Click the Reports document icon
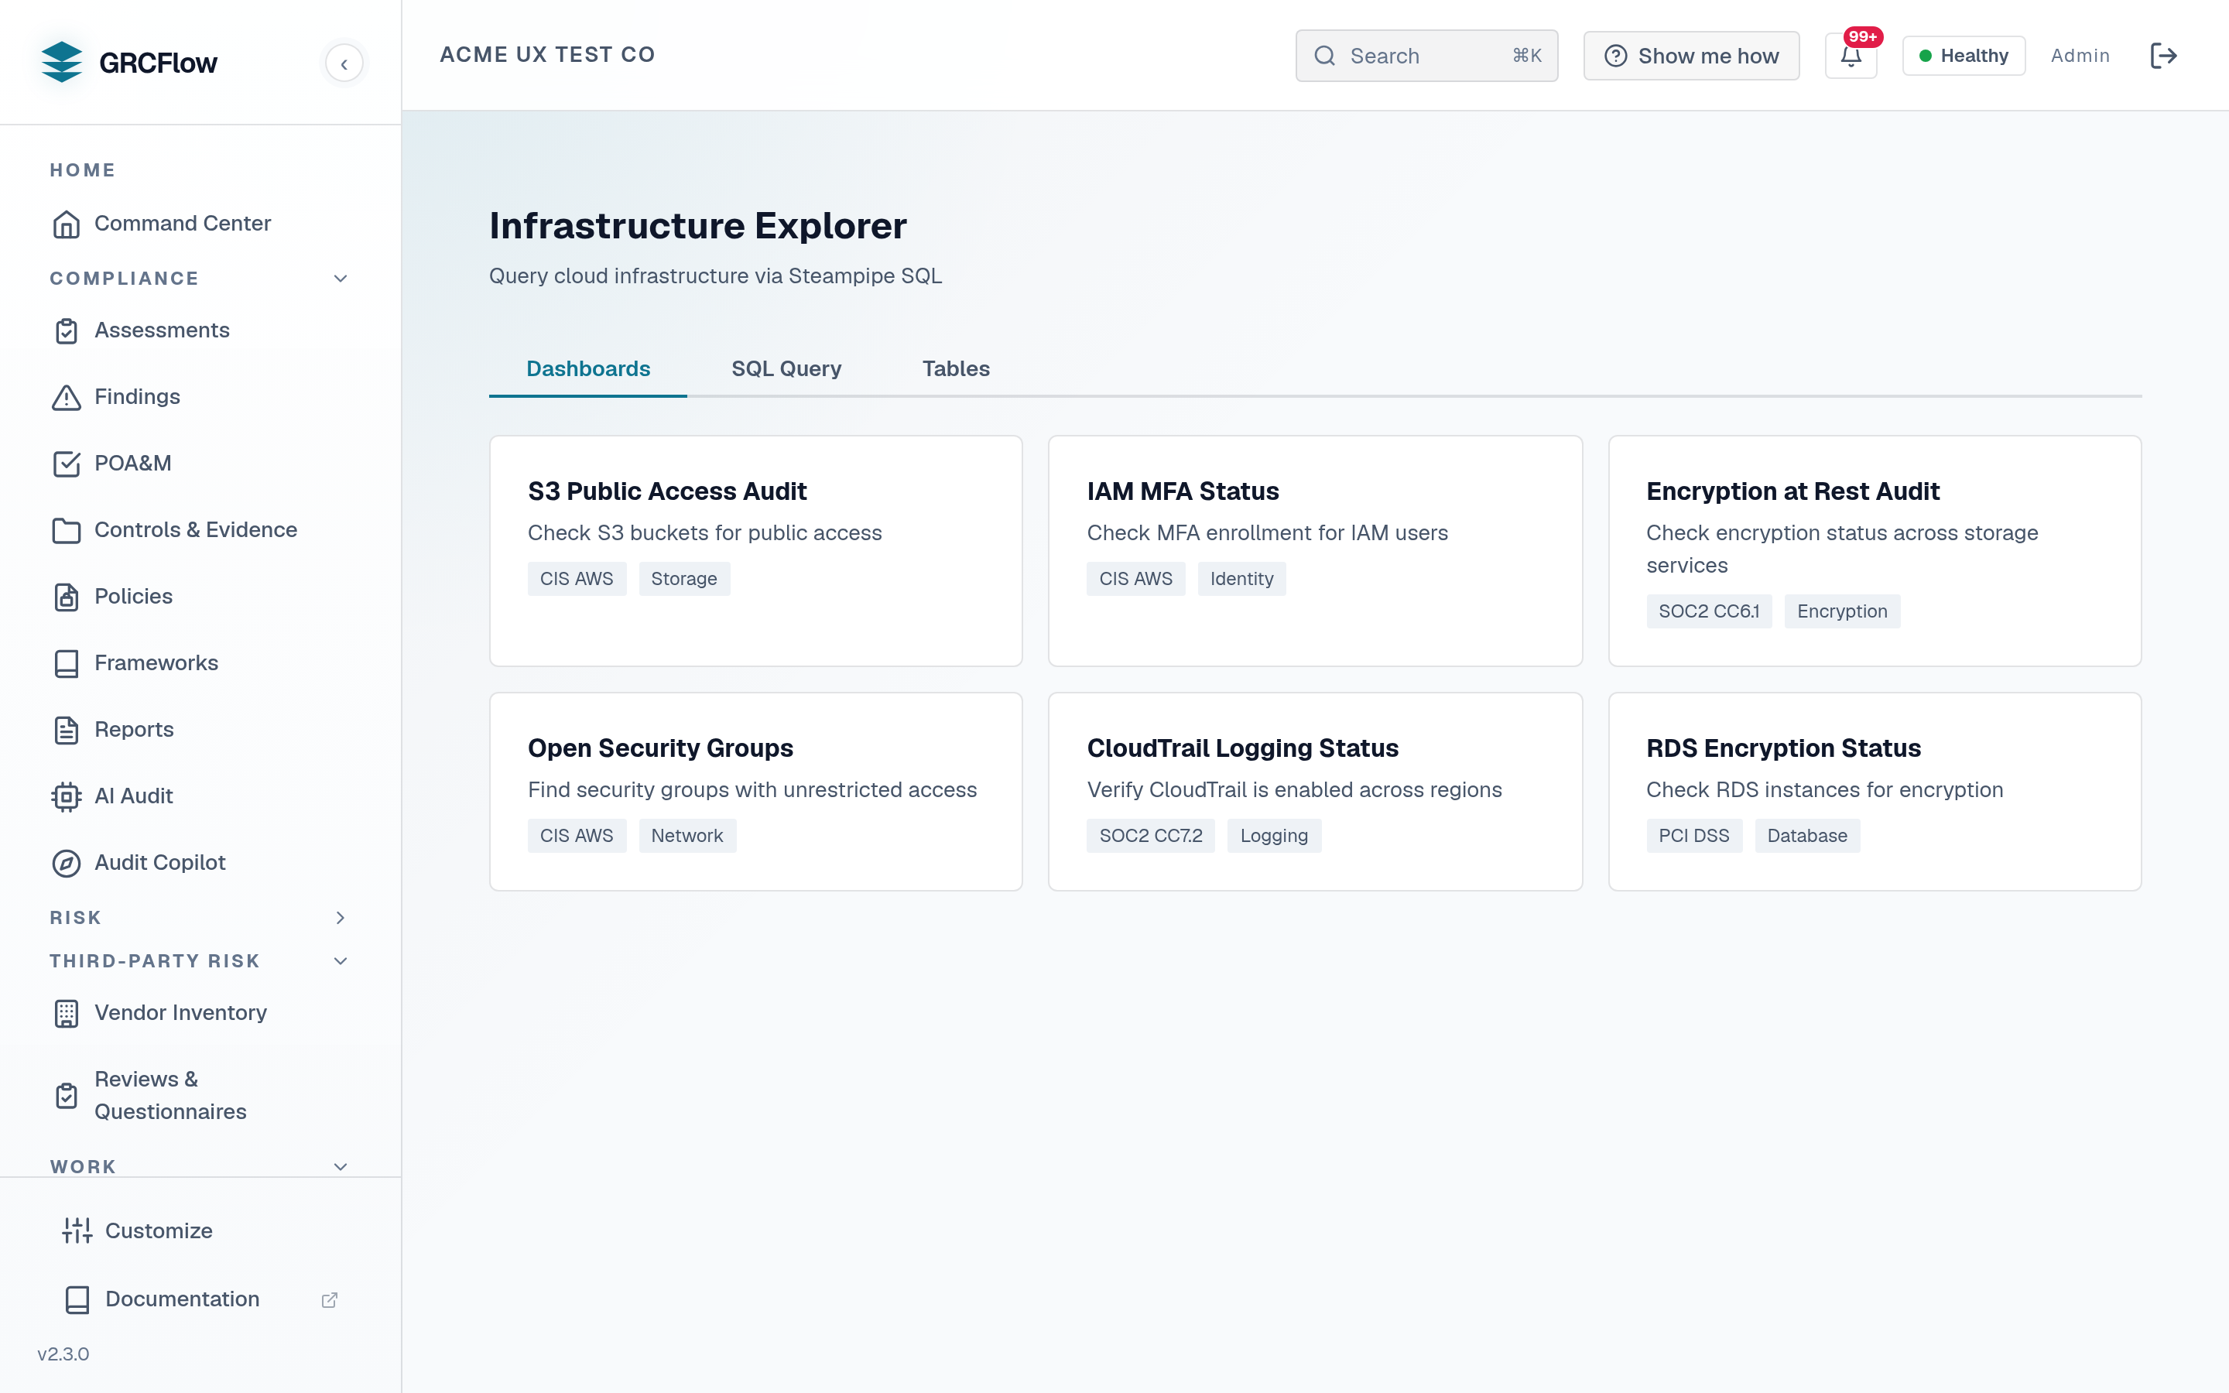Viewport: 2229px width, 1393px height. [x=67, y=730]
